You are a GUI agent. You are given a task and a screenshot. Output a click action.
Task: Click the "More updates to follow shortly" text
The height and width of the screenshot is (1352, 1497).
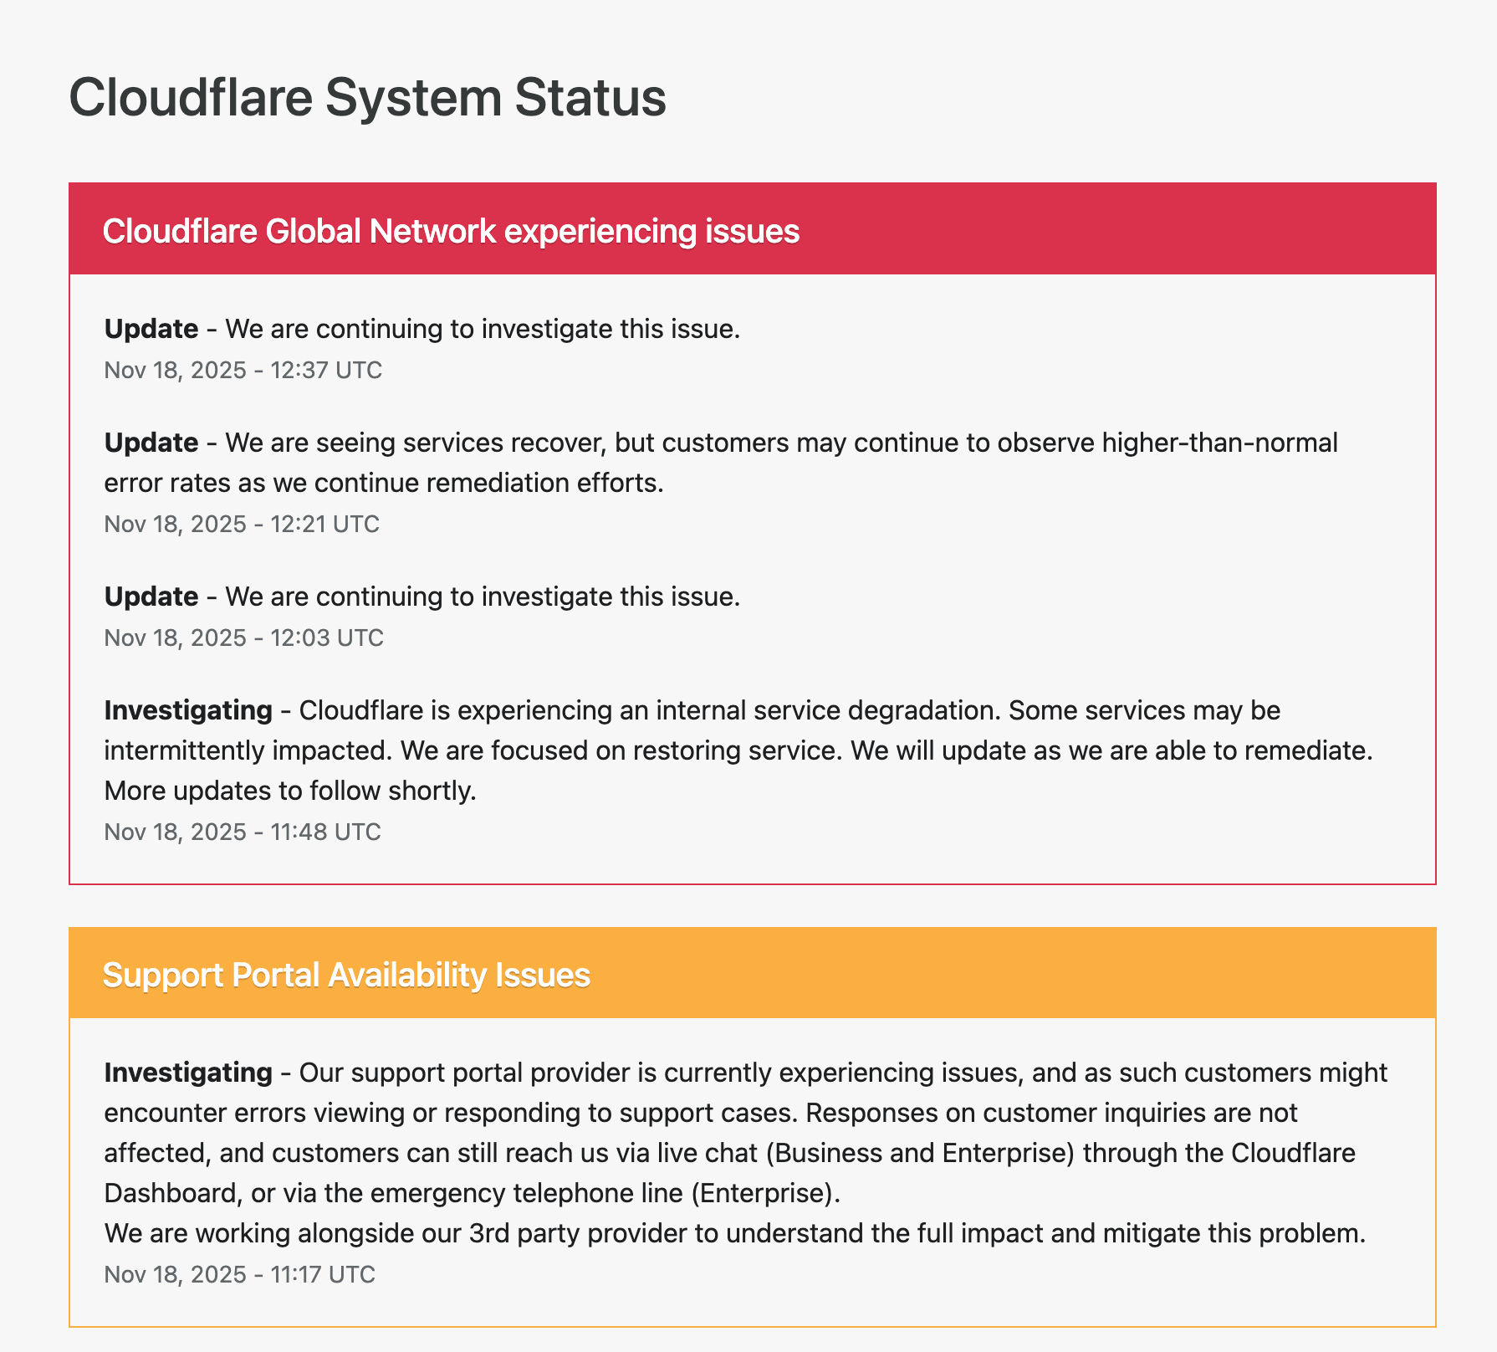coord(290,791)
